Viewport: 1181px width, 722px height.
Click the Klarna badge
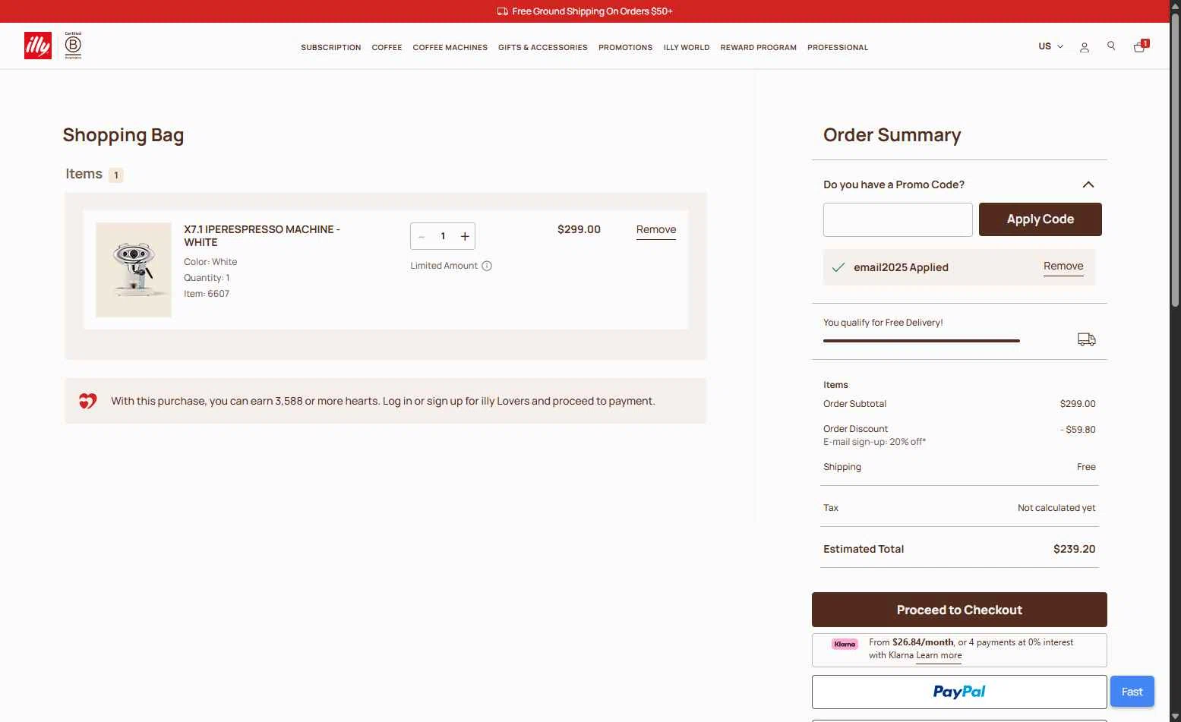pyautogui.click(x=845, y=644)
